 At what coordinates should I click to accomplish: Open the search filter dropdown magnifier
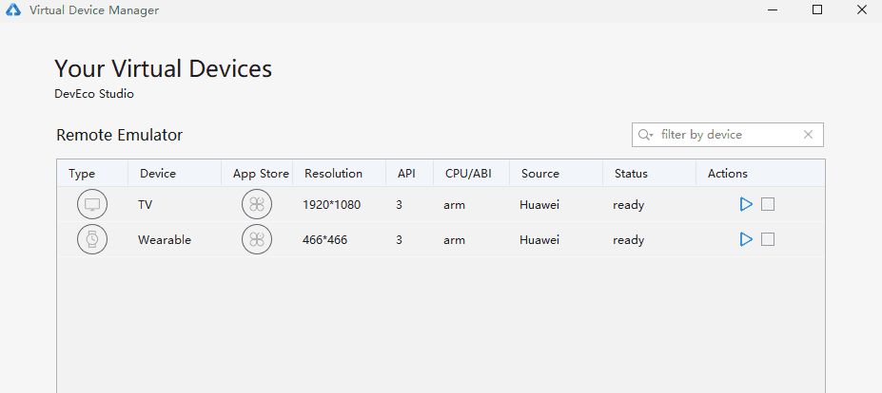pos(645,135)
